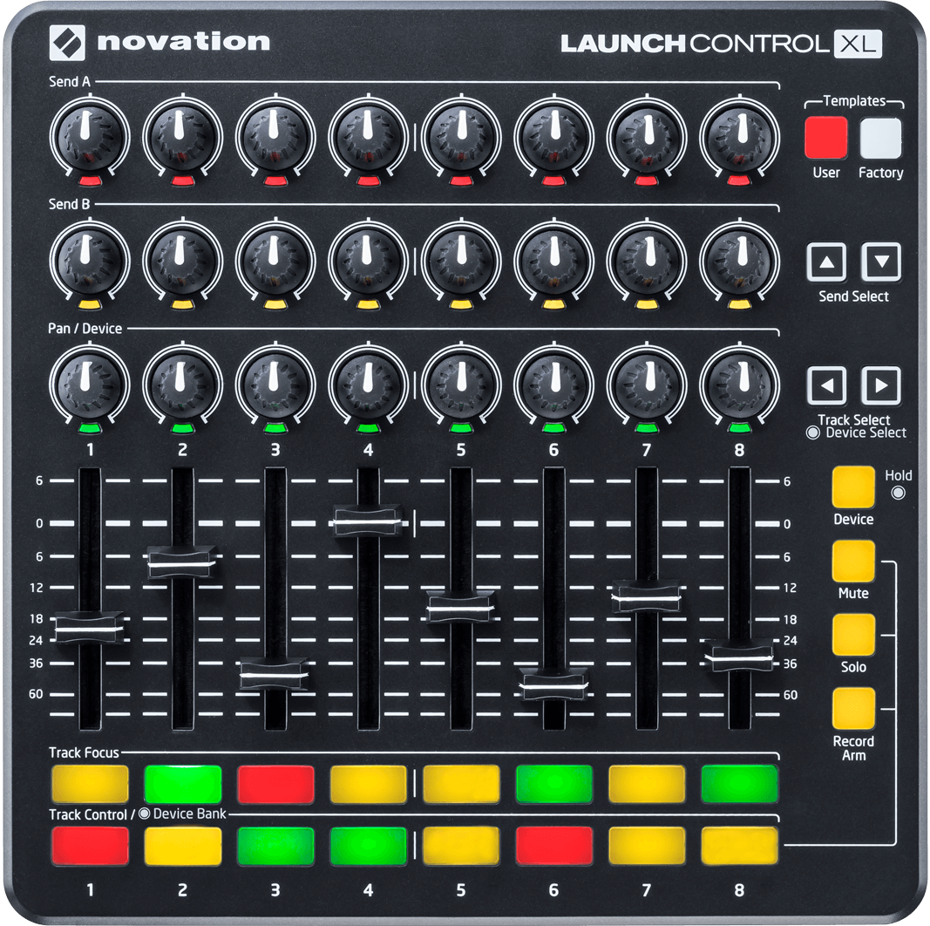
Task: Tap the yellow Solo button
Action: 853,635
